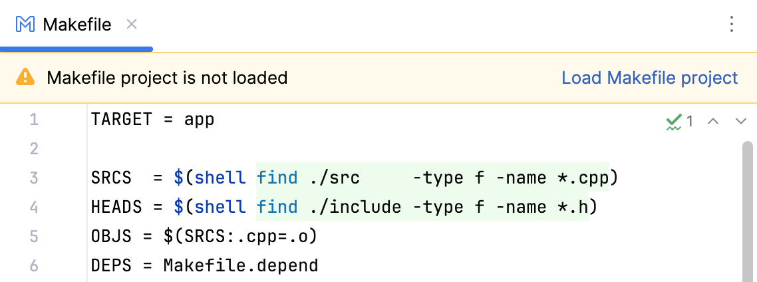
Task: Click line number 1 in gutter
Action: [x=34, y=120]
